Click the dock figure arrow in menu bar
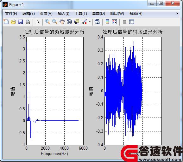 click(177, 13)
